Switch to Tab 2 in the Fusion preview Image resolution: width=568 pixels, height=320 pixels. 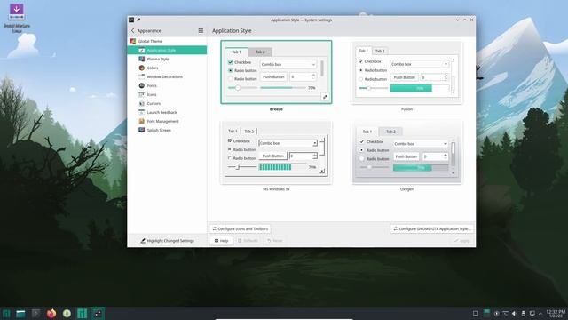click(x=380, y=51)
